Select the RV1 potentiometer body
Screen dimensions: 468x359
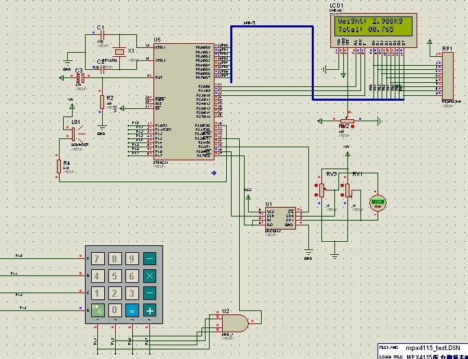tap(347, 190)
